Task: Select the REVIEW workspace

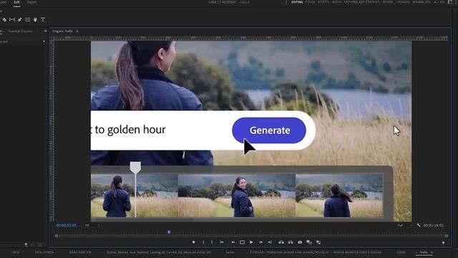Action: point(388,2)
